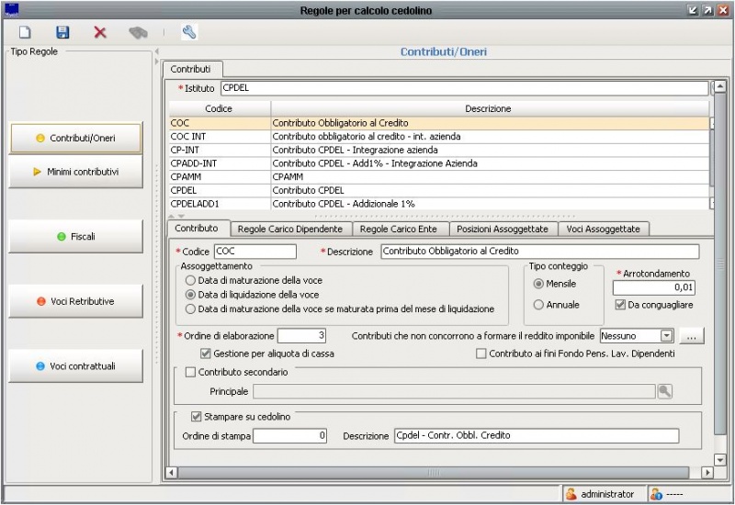735x505 pixels.
Task: Select Data di maturazione della voce option
Action: [190, 280]
